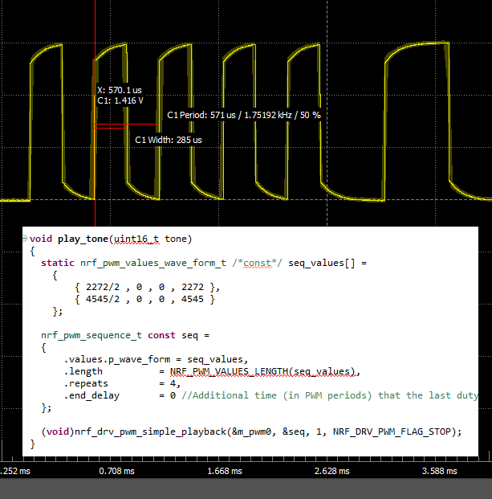Click the 0.708 ms time axis label
Image resolution: width=492 pixels, height=499 pixels.
tap(116, 471)
